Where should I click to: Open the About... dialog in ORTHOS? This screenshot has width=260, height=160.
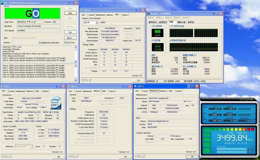(x=70, y=38)
